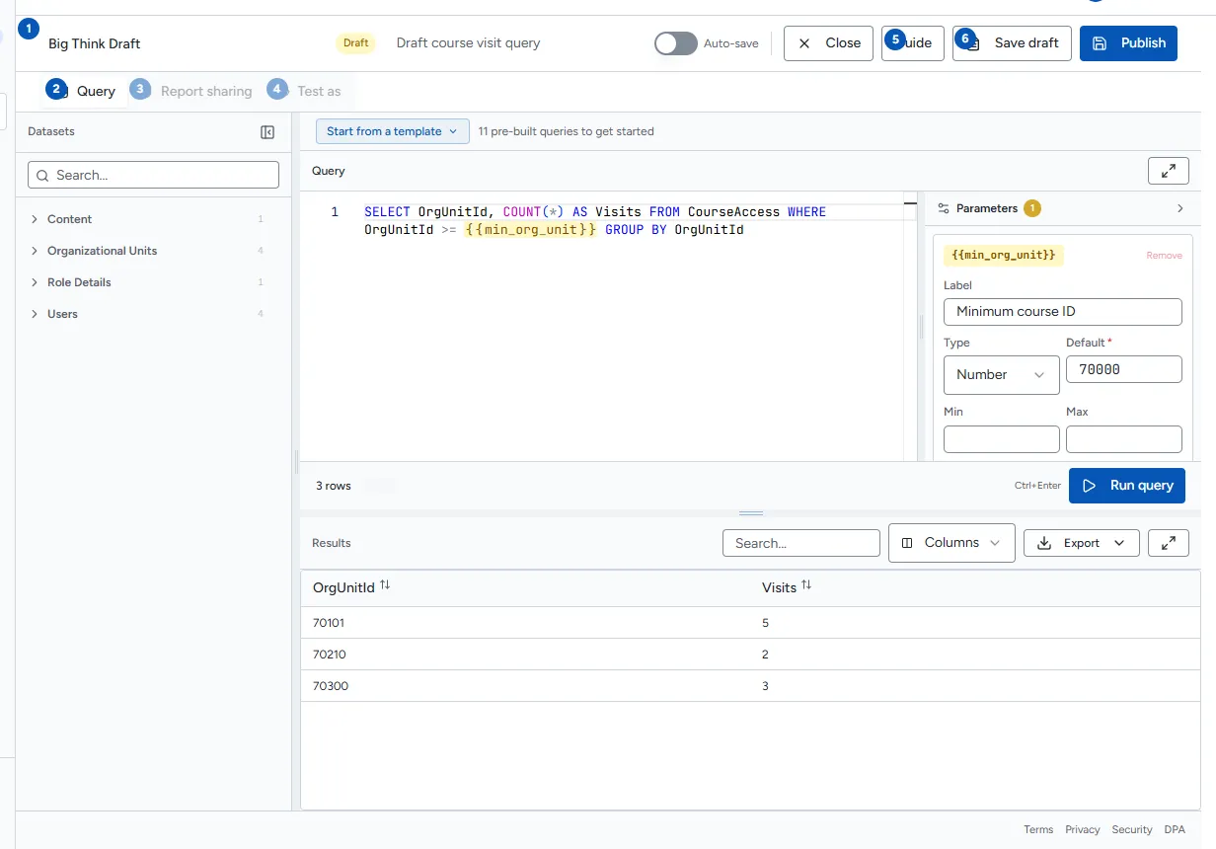Click the Results search field
Image resolution: width=1216 pixels, height=849 pixels.
[801, 543]
